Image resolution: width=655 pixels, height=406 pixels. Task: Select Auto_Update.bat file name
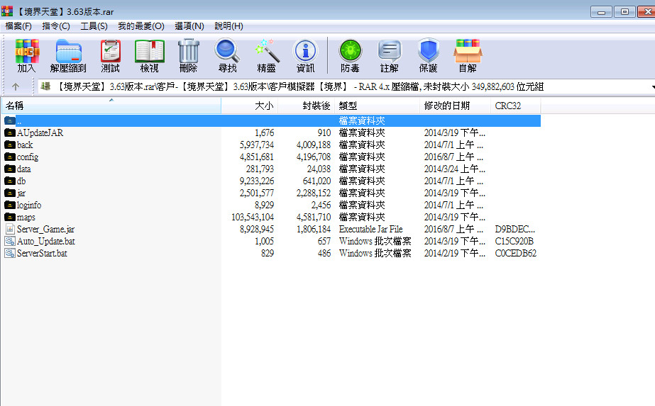pyautogui.click(x=46, y=241)
